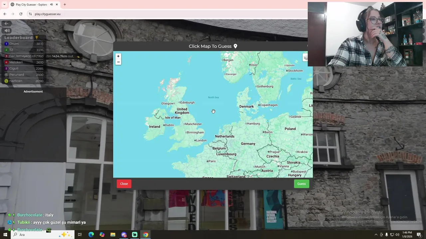Place a guess on Paris

click(x=210, y=161)
